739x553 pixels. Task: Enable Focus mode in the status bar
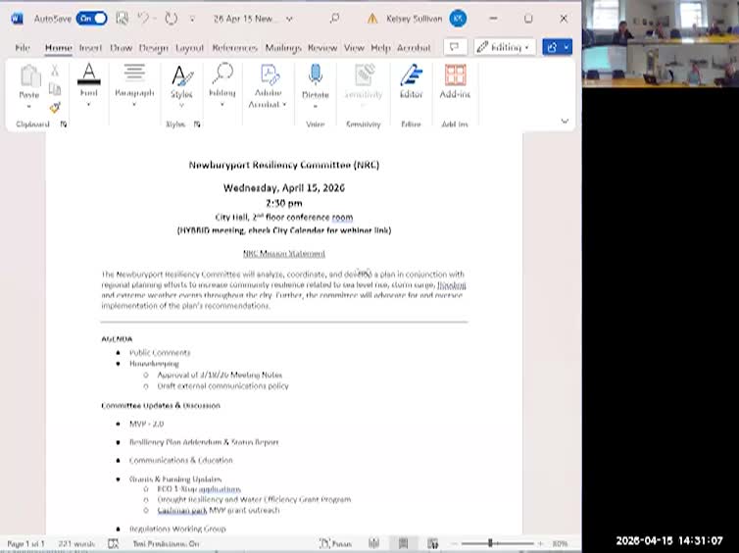[x=338, y=543]
